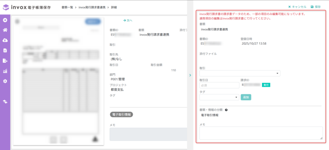Click the greyed メモ box in detail view
329x150 pixels.
(x=148, y=134)
